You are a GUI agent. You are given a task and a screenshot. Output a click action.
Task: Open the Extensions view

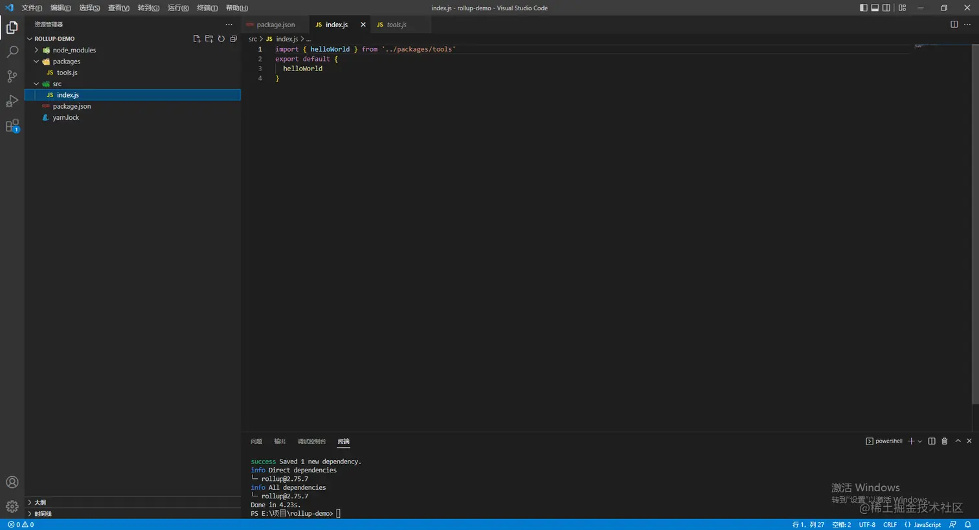[12, 126]
